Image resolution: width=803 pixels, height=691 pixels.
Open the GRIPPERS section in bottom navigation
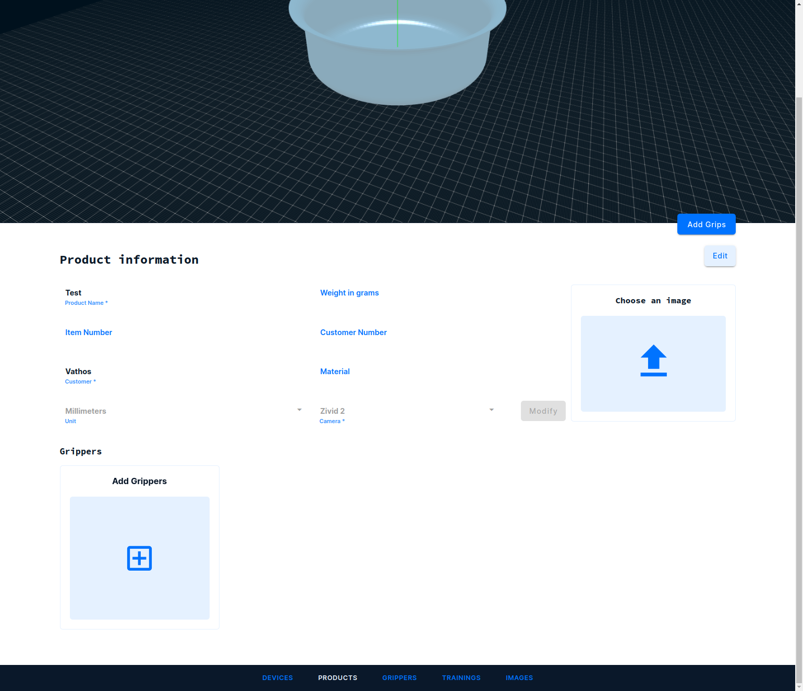coord(399,677)
